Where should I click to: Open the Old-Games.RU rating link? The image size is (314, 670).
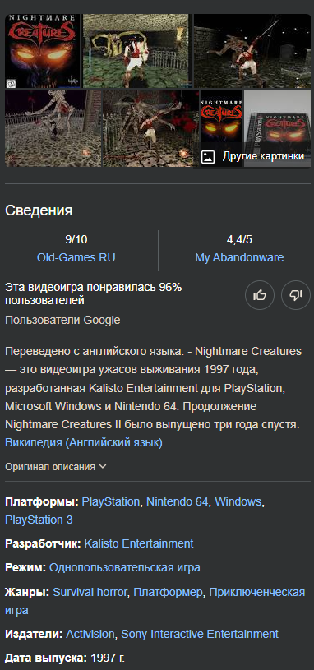(x=76, y=257)
